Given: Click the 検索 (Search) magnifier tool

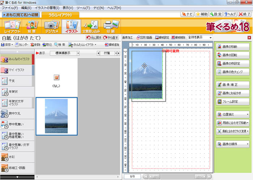Looking at the screenshot, I should pyautogui.click(x=60, y=45).
